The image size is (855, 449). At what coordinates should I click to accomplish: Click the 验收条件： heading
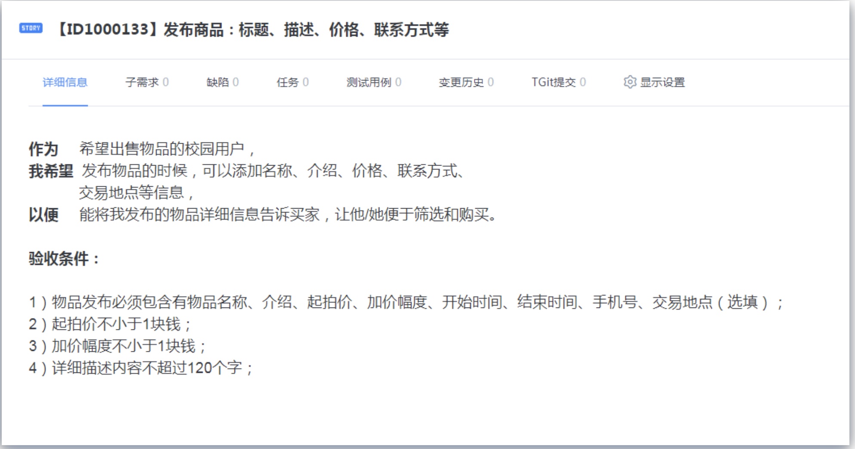click(x=65, y=258)
